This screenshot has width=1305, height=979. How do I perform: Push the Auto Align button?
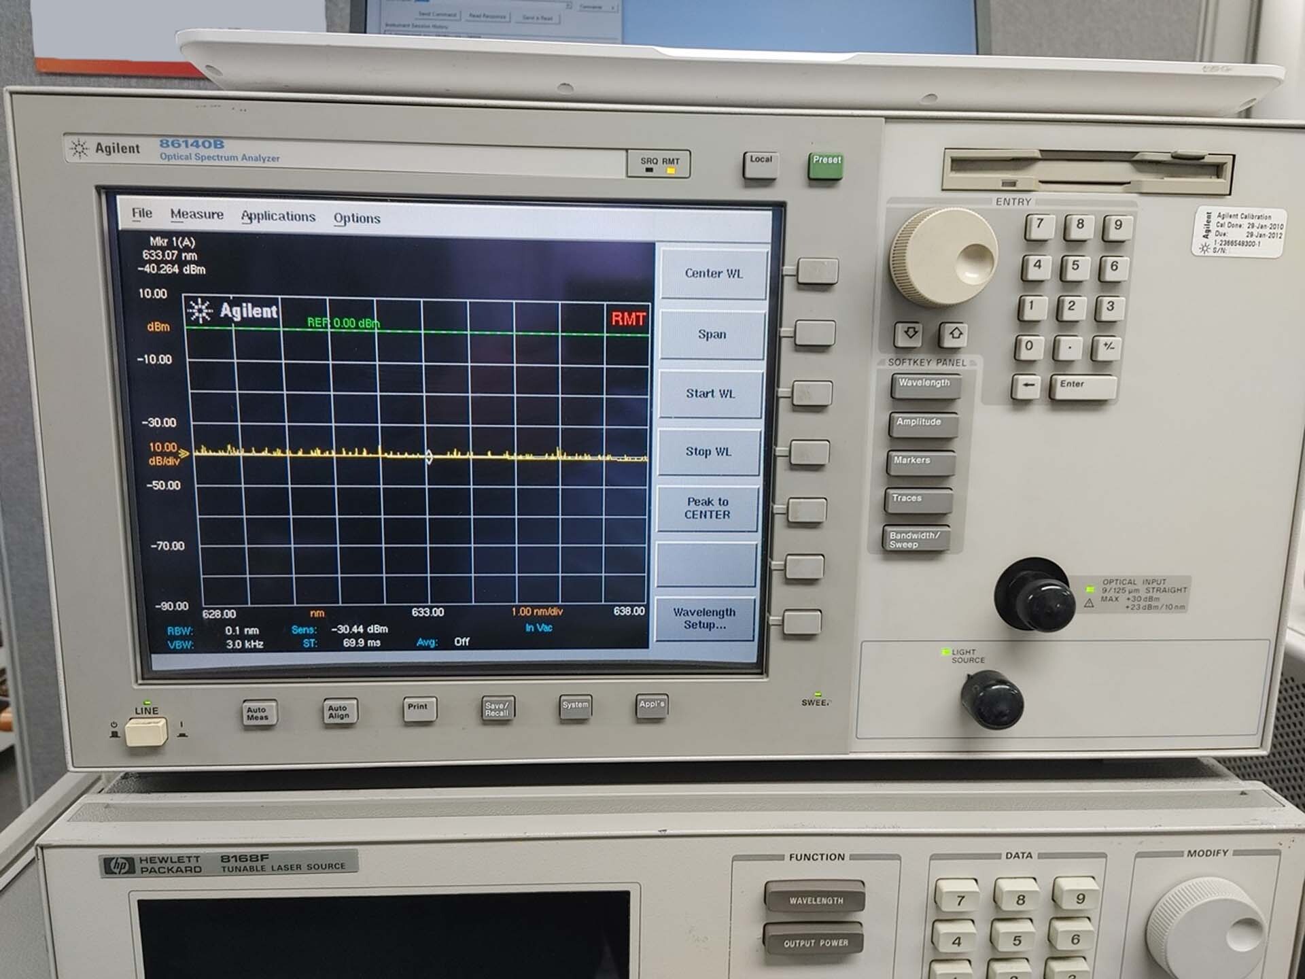tap(339, 712)
